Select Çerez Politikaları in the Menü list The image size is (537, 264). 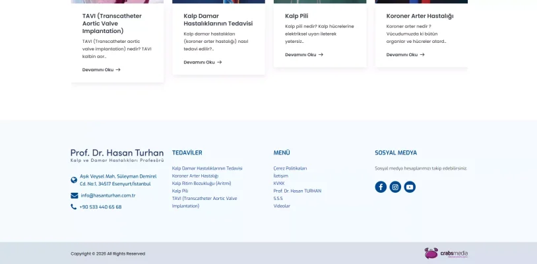(290, 168)
